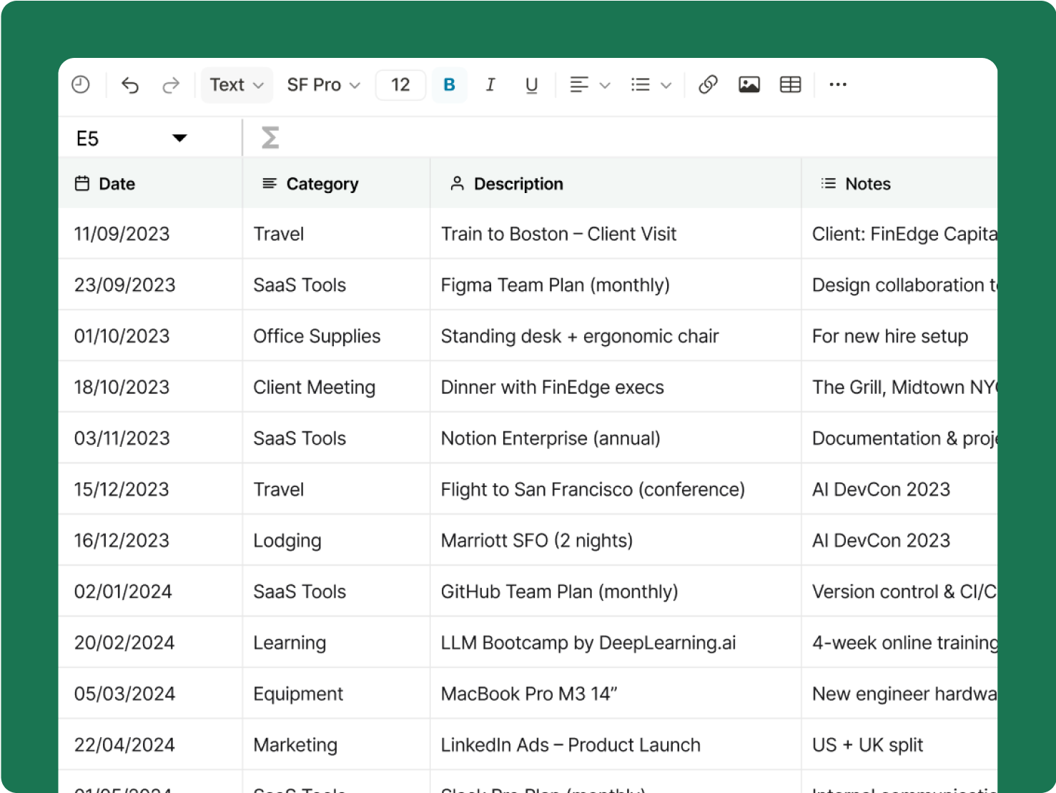Viewport: 1056px width, 793px height.
Task: Select the 4-week online training note
Action: [x=899, y=643]
